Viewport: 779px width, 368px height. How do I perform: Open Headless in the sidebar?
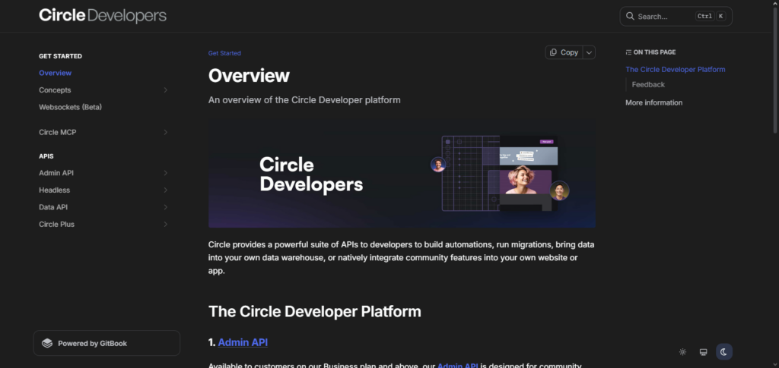(55, 190)
